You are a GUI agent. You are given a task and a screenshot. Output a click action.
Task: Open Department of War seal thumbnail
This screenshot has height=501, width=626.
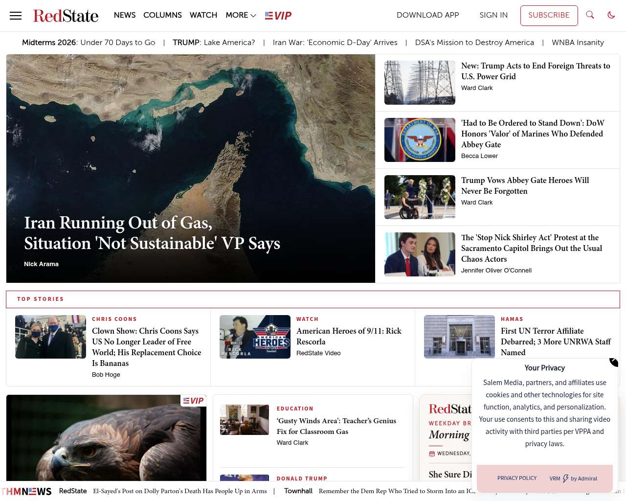(x=420, y=140)
